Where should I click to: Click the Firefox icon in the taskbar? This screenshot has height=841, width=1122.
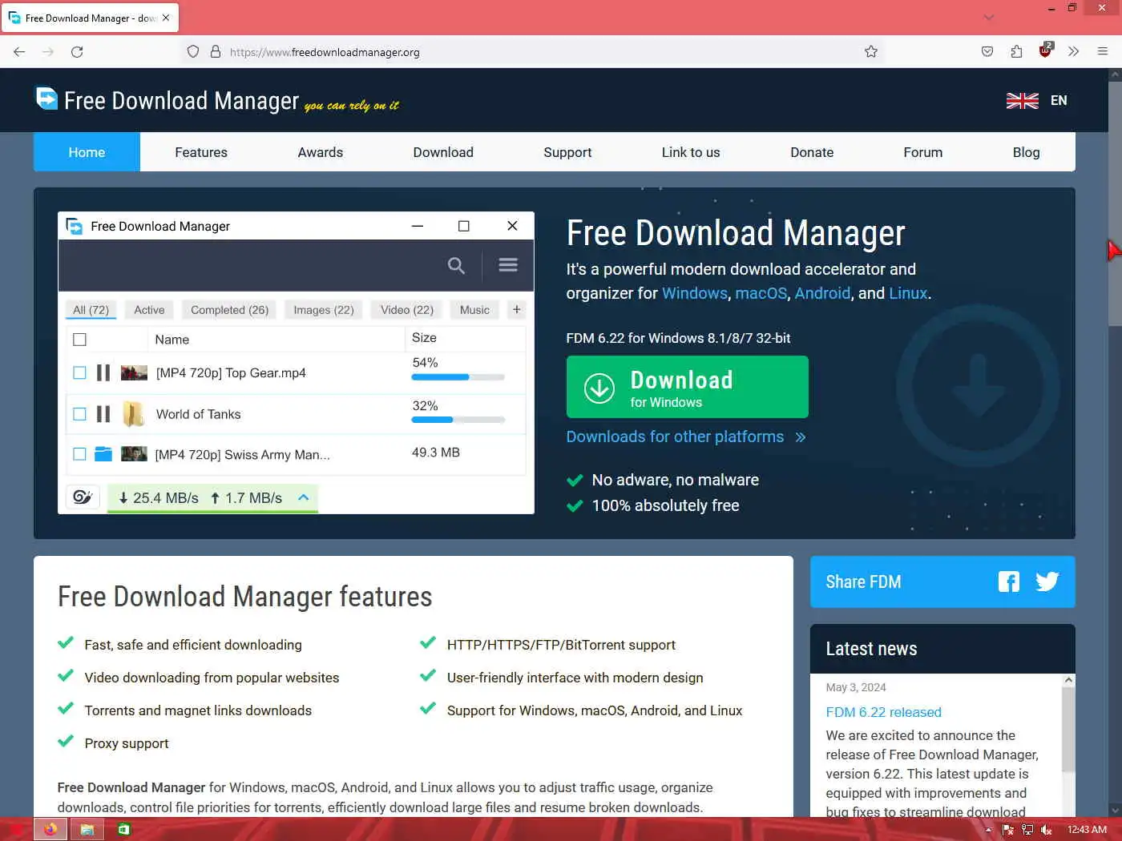[50, 829]
